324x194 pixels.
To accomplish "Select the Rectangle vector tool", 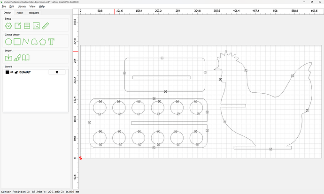I will [17, 42].
